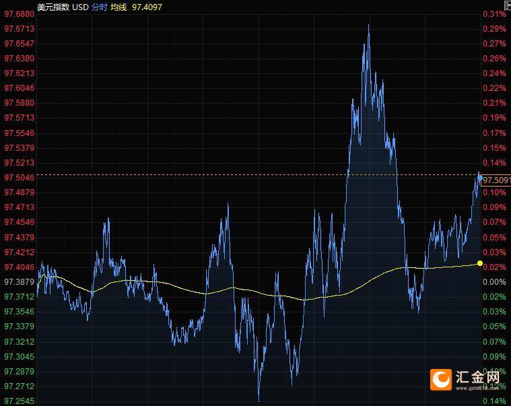This screenshot has height=406, width=511.
Task: Select the 分时 line label
Action: (100, 7)
